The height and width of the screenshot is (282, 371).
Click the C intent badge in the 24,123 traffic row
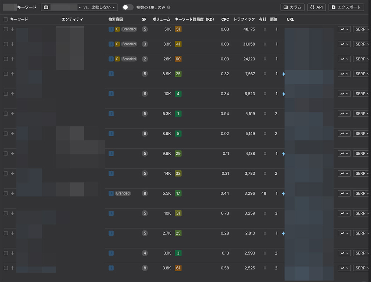[117, 59]
